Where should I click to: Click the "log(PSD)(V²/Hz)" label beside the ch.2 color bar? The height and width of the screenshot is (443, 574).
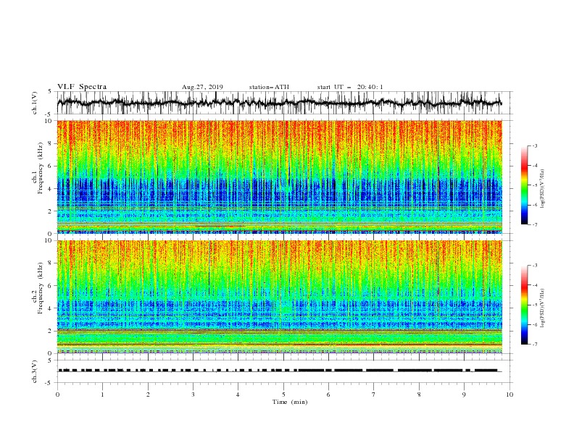542,308
